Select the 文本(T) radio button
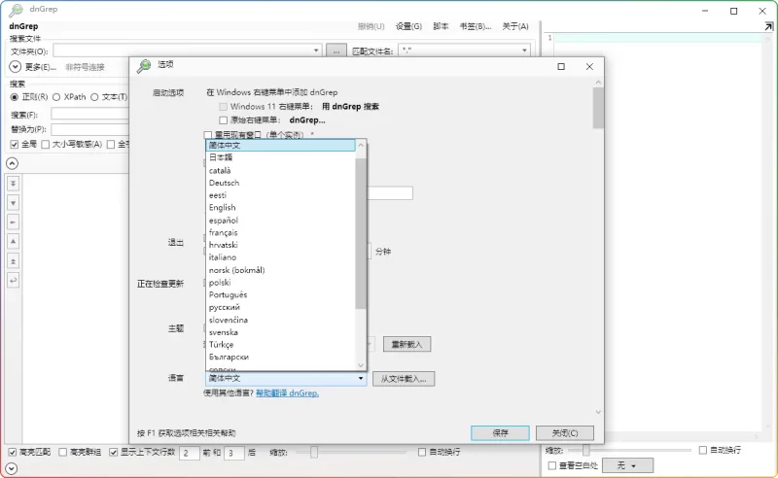Image resolution: width=778 pixels, height=478 pixels. pyautogui.click(x=94, y=97)
